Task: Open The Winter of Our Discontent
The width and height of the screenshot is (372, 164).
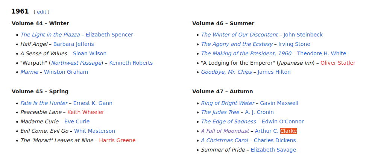Action: (239, 35)
